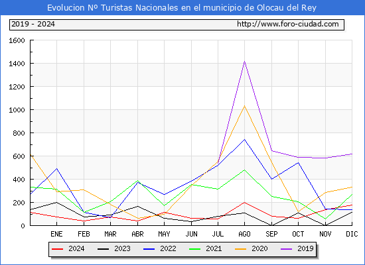Click the blue 2022 peak at AGO
Viewport: 365px width, 265px height.
point(244,140)
